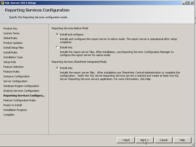Select Ready to Install step

point(13,105)
